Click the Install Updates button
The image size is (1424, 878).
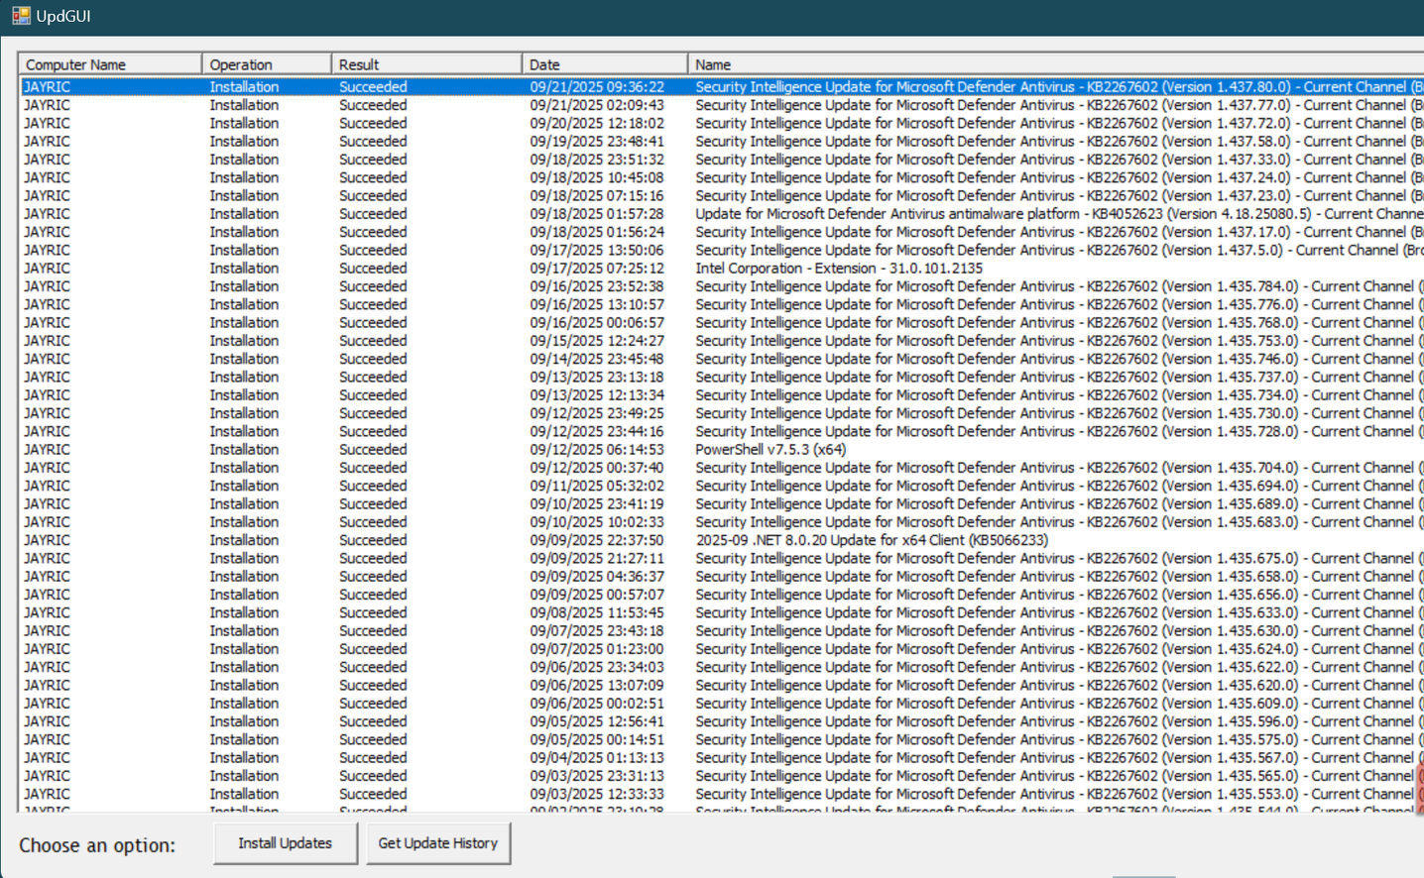tap(285, 843)
